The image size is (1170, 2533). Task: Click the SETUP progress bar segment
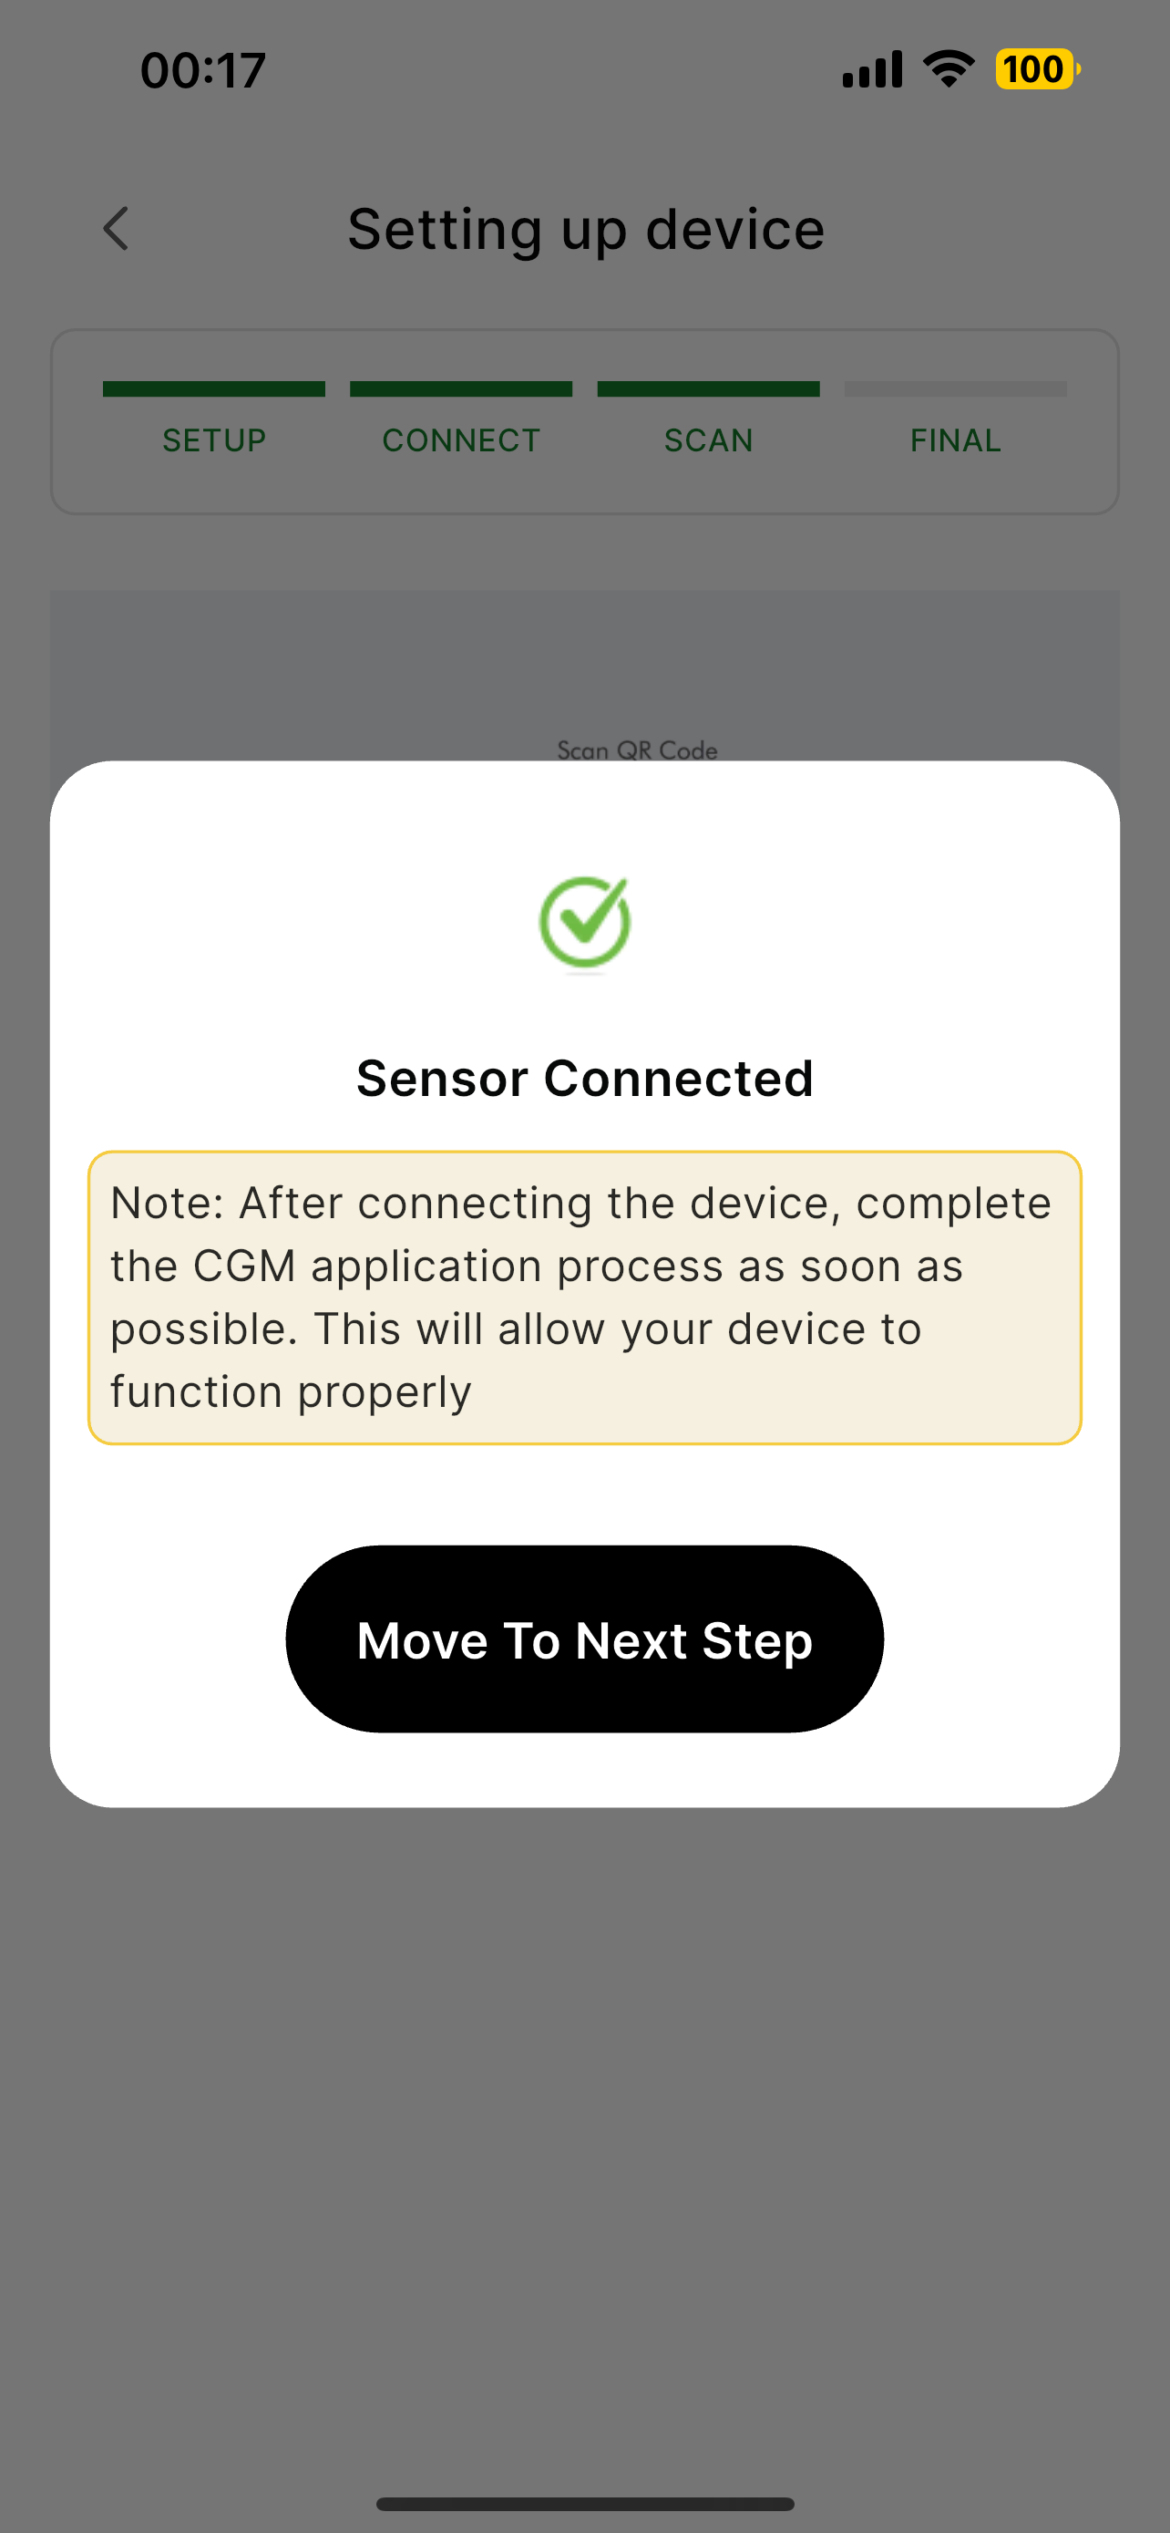tap(214, 389)
